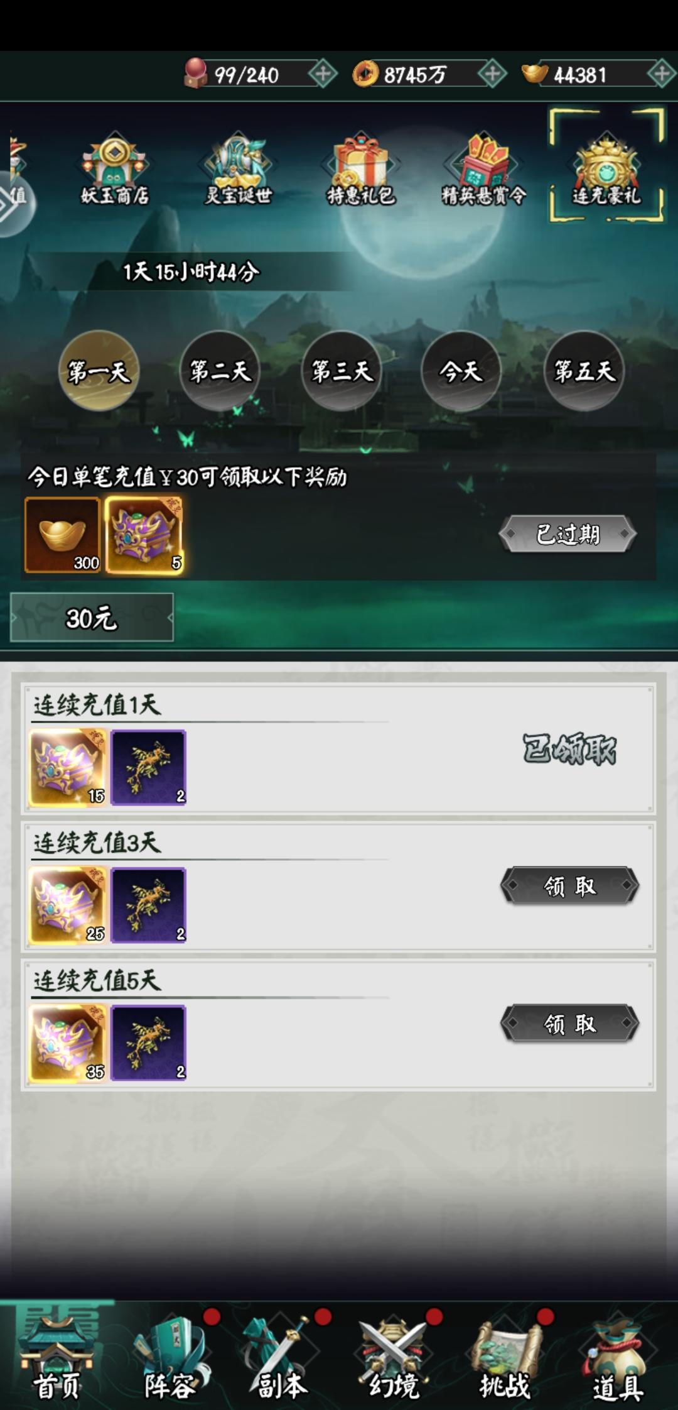The height and width of the screenshot is (1410, 678).
Task: Select the 今天 day circle
Action: [461, 371]
